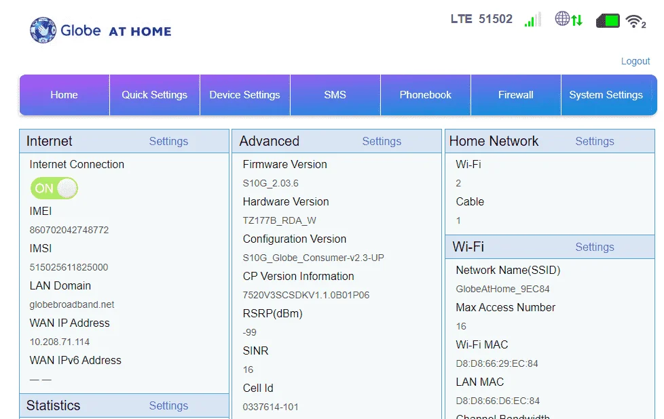
Task: Toggle the Internet Connection ON switch
Action: (54, 188)
